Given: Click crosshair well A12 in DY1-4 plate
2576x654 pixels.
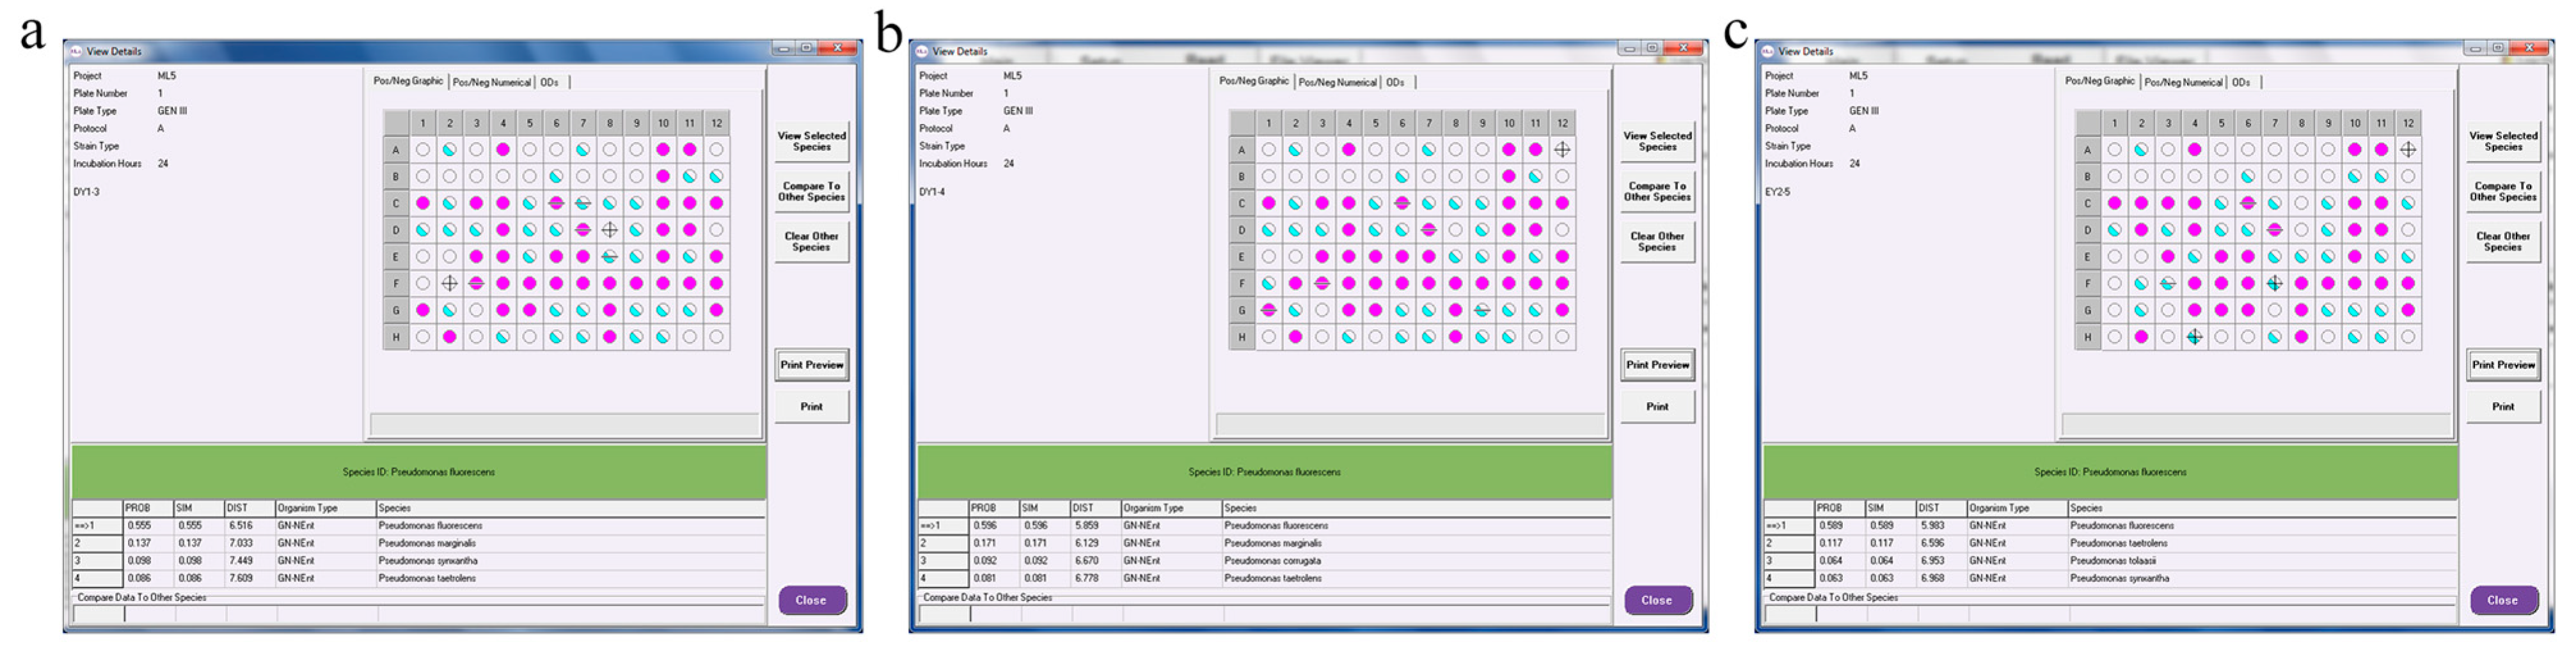Looking at the screenshot, I should (x=1562, y=150).
